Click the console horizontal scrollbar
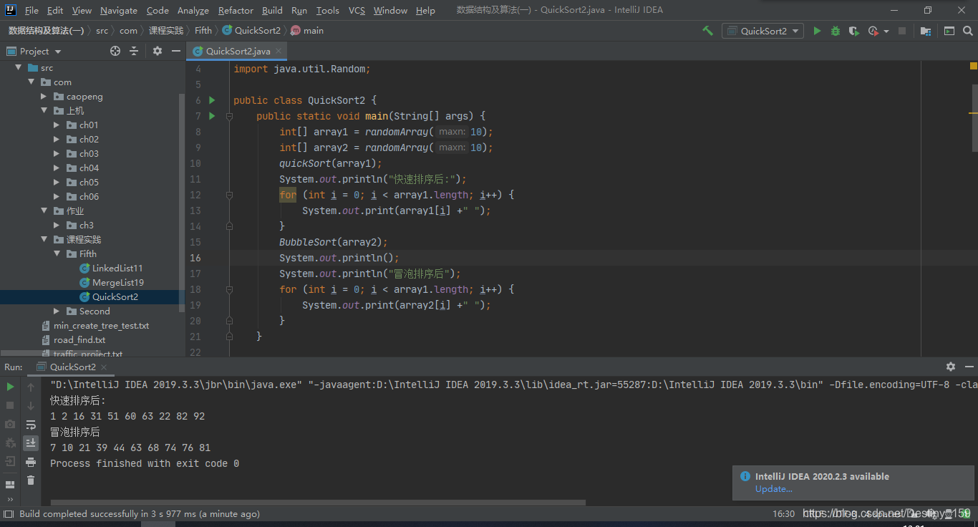The height and width of the screenshot is (527, 978). pyautogui.click(x=319, y=503)
